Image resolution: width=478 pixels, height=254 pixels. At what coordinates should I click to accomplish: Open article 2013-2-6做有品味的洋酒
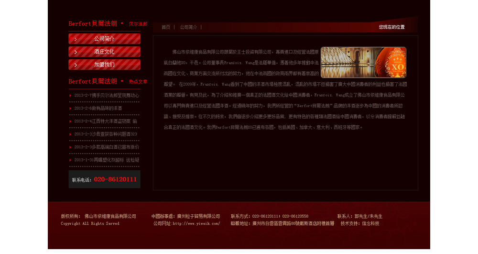click(x=98, y=108)
